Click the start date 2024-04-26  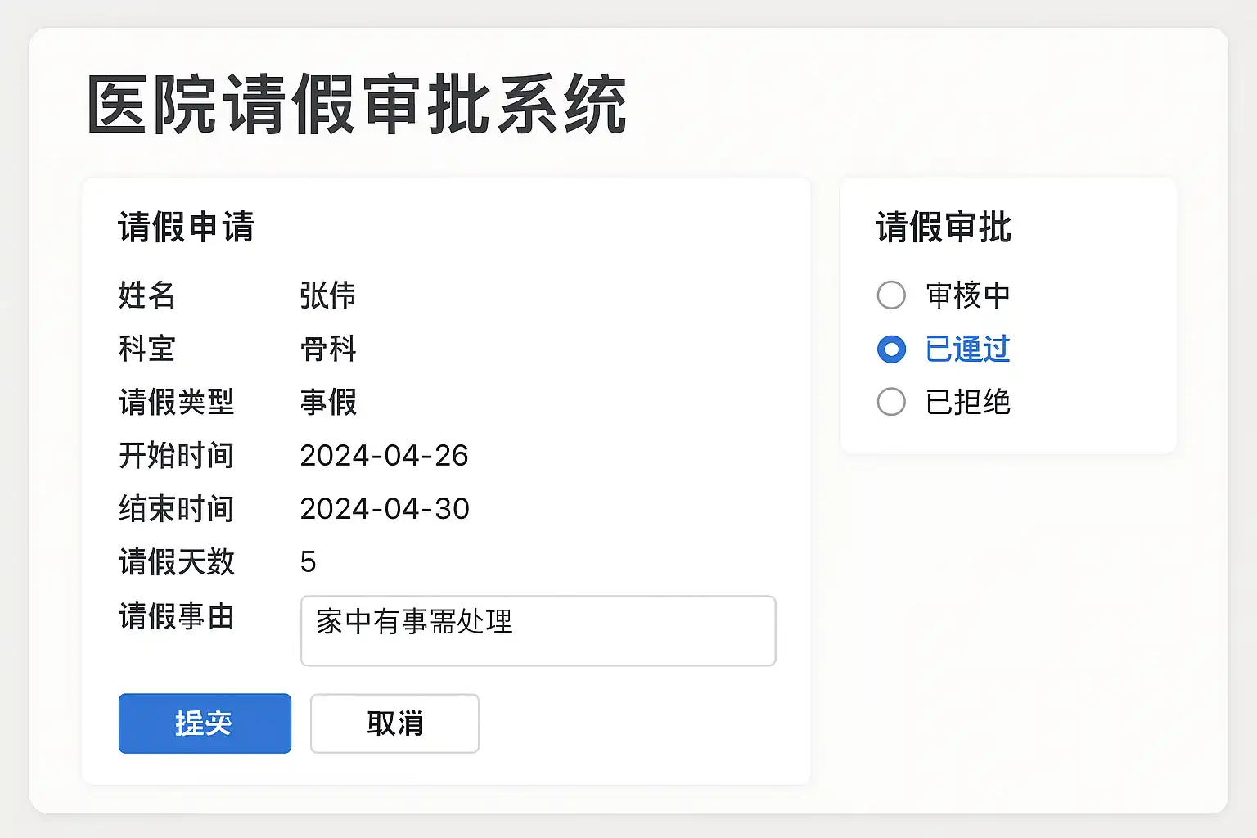point(384,456)
